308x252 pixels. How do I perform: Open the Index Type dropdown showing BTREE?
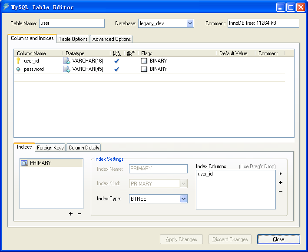click(x=183, y=199)
